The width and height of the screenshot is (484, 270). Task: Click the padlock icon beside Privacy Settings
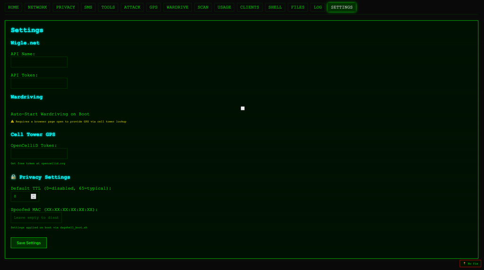(x=13, y=177)
